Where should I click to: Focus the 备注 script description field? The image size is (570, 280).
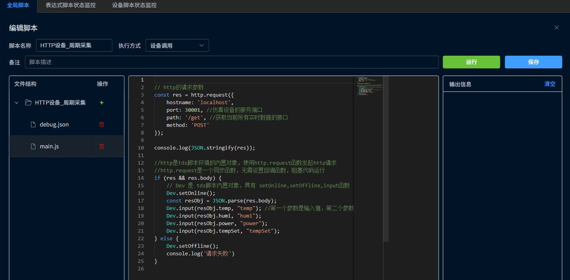pos(232,62)
